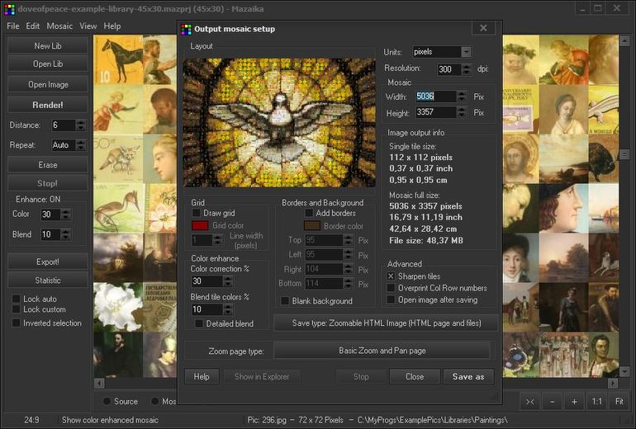This screenshot has width=636, height=429.
Task: Click the Resolution spinner arrows
Action: pos(467,69)
